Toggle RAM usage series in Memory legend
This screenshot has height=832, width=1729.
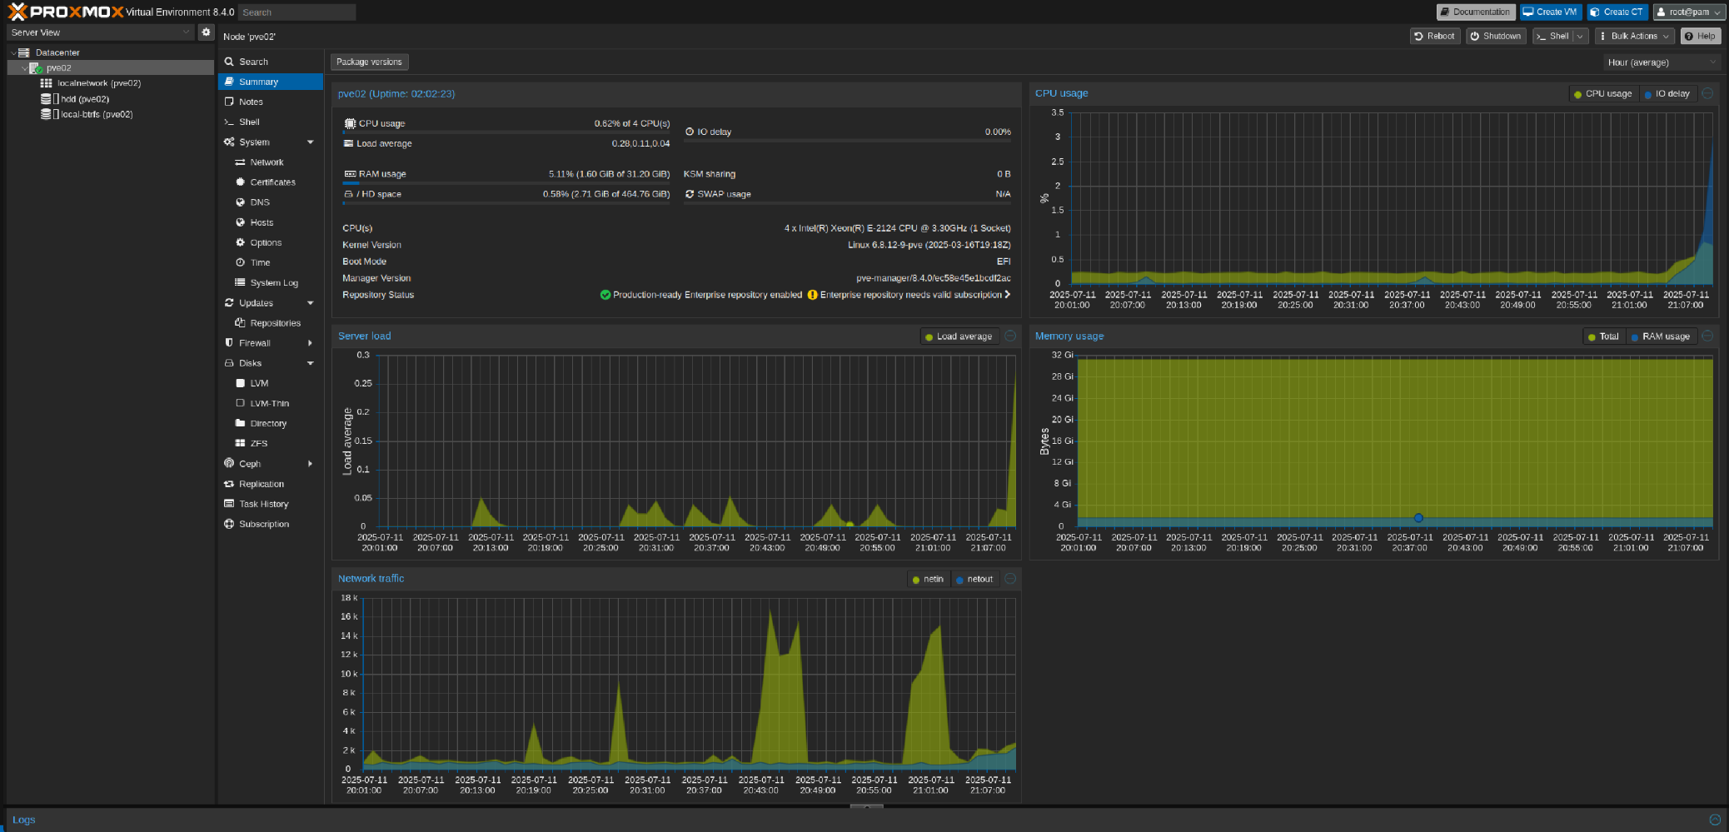pos(1660,336)
